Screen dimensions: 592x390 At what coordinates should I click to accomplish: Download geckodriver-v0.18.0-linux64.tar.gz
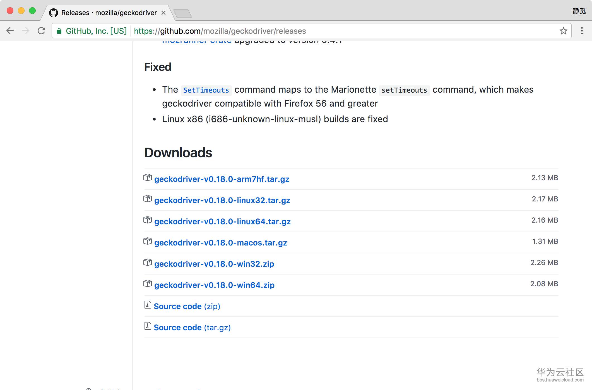(x=222, y=222)
